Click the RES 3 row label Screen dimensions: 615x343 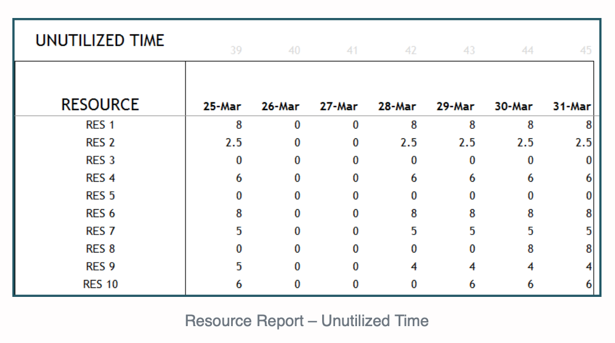click(x=100, y=160)
